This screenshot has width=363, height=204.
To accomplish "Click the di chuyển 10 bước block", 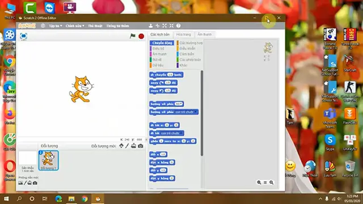I will click(166, 75).
